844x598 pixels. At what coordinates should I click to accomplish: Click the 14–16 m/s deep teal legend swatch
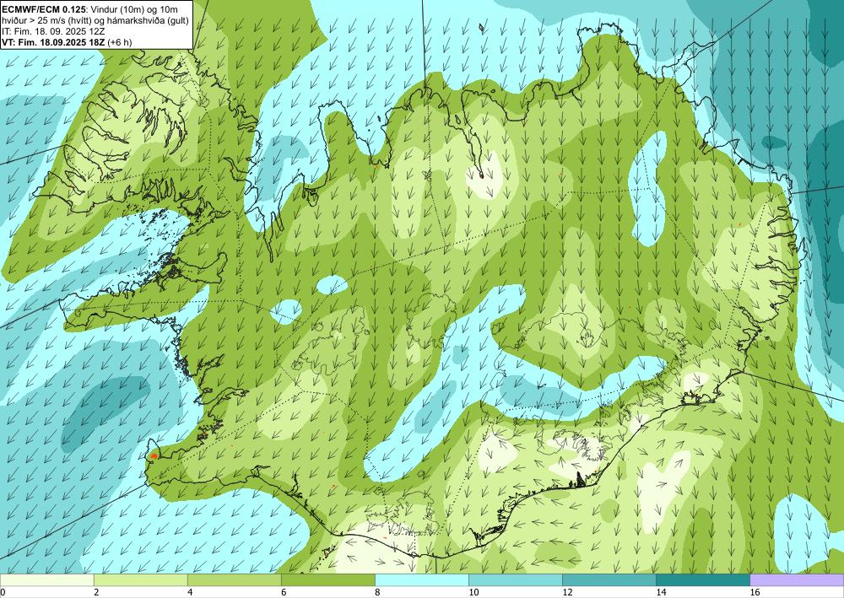(703, 579)
